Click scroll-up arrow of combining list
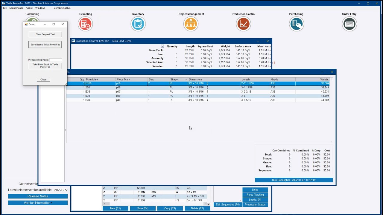 pyautogui.click(x=331, y=79)
